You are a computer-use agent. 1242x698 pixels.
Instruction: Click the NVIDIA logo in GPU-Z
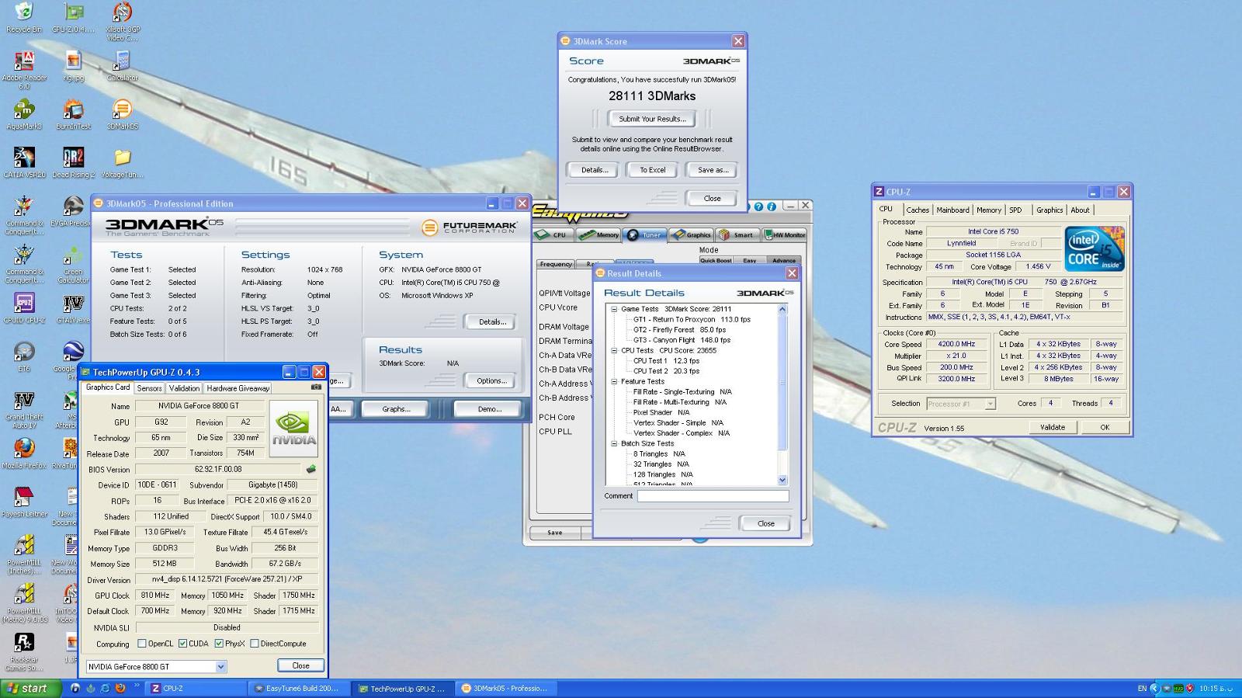(x=293, y=429)
